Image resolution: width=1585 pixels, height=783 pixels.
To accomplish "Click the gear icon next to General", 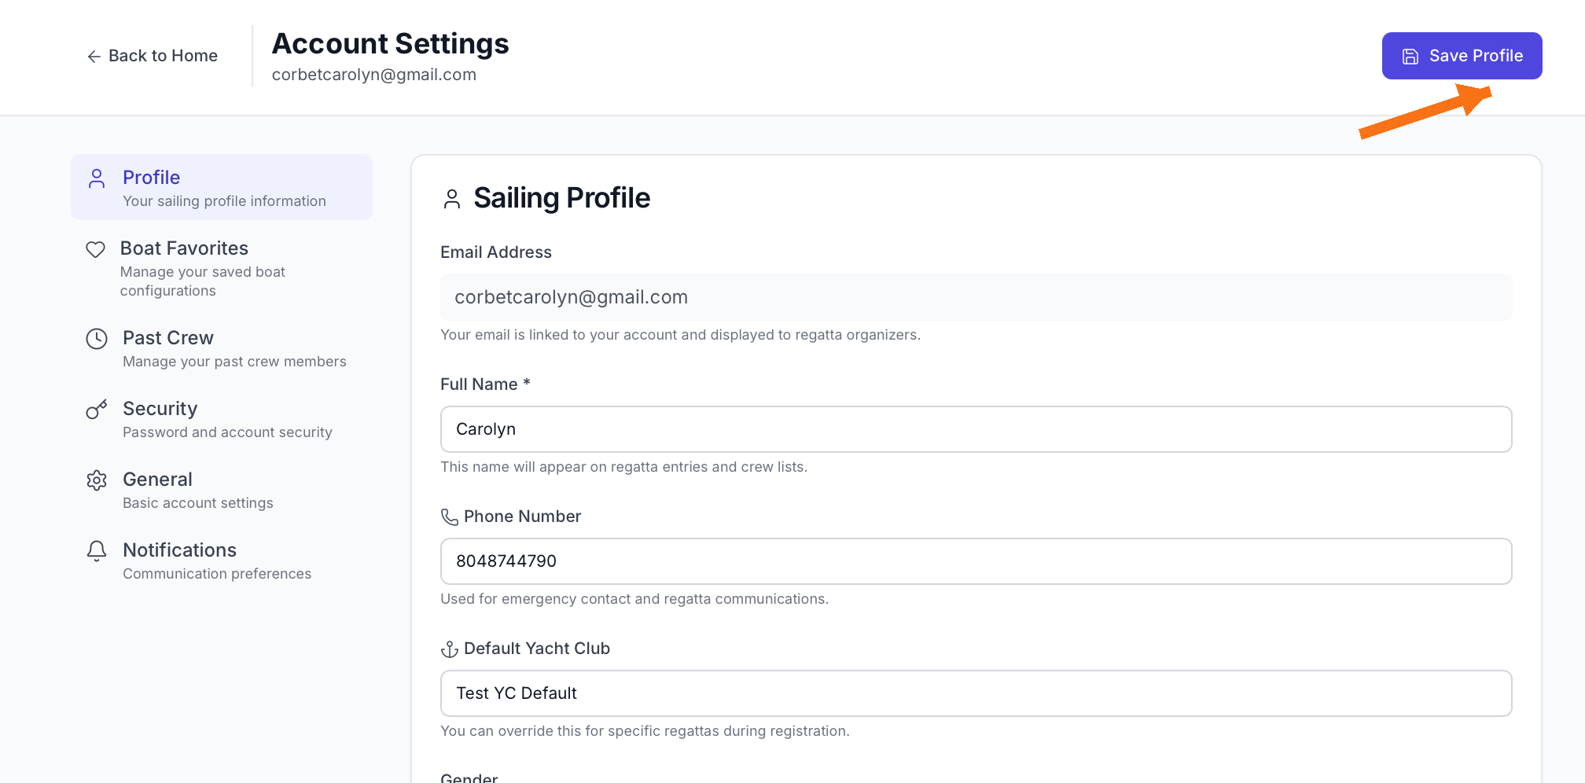I will pyautogui.click(x=95, y=480).
